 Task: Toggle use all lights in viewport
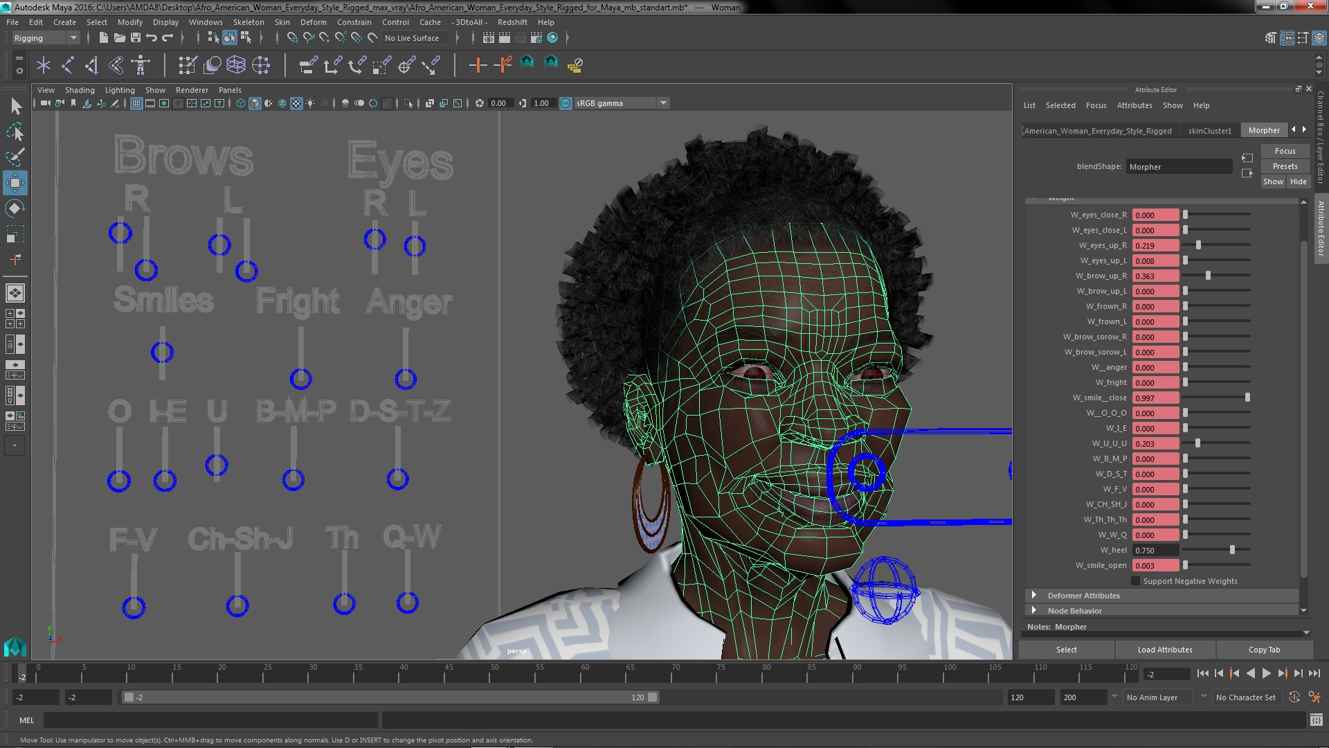(310, 103)
